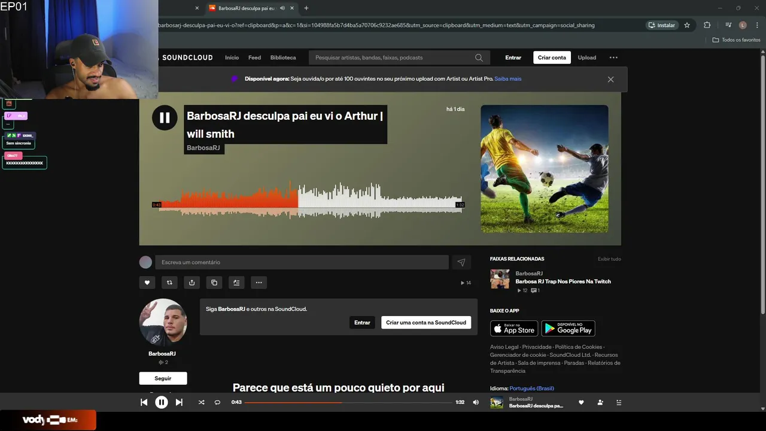Focus the Escreva um comentário field

tap(302, 262)
